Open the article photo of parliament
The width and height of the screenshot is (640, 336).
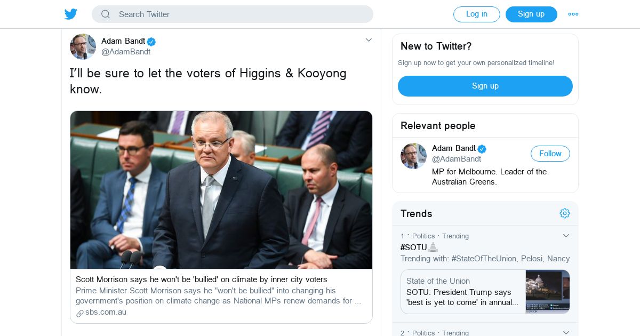[221, 190]
